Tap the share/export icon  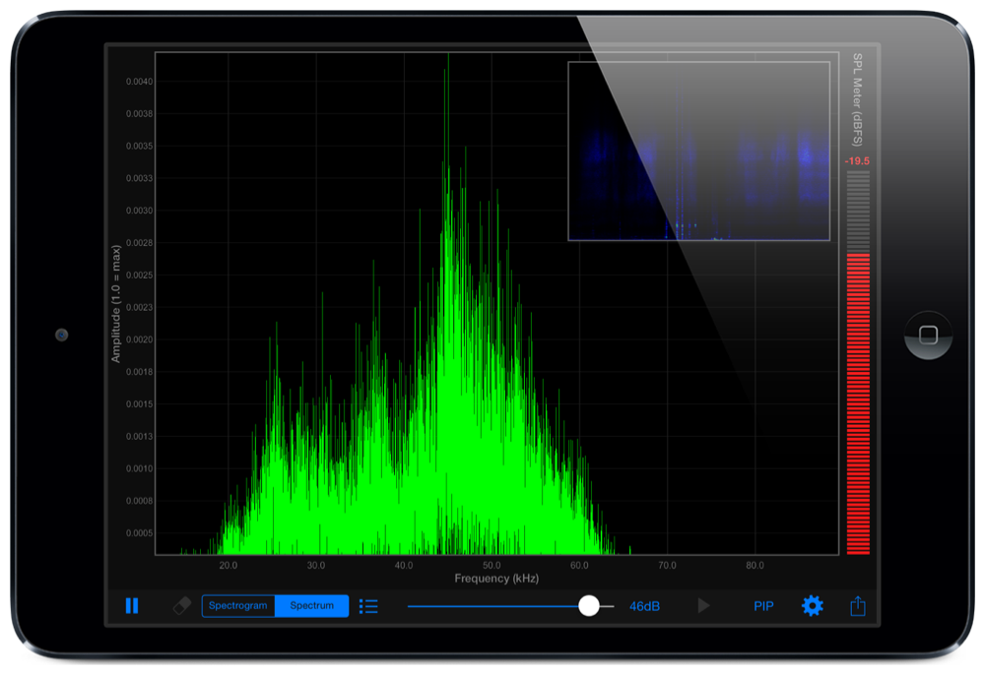pyautogui.click(x=857, y=606)
